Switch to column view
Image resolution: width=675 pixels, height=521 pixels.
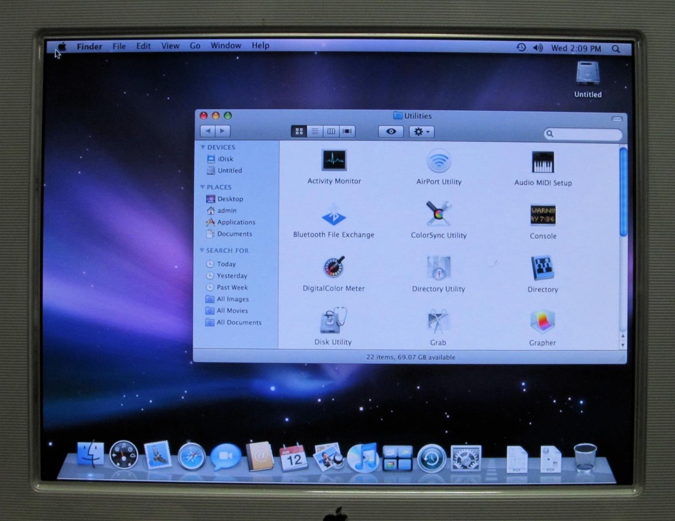331,132
